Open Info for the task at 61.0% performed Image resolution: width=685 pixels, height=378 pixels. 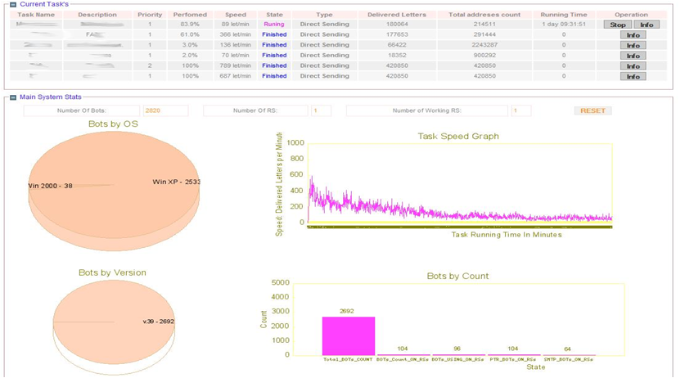point(633,35)
